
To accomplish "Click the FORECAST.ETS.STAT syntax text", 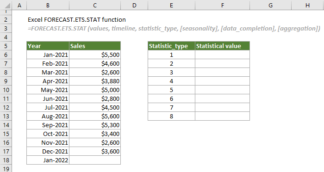I will coord(174,29).
